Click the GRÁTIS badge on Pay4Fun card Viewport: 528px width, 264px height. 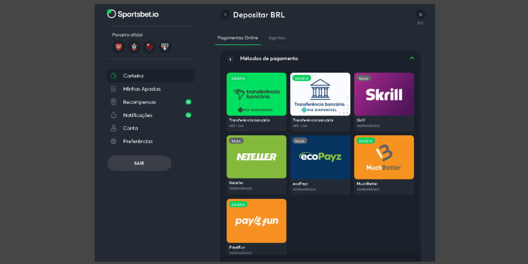pos(238,204)
